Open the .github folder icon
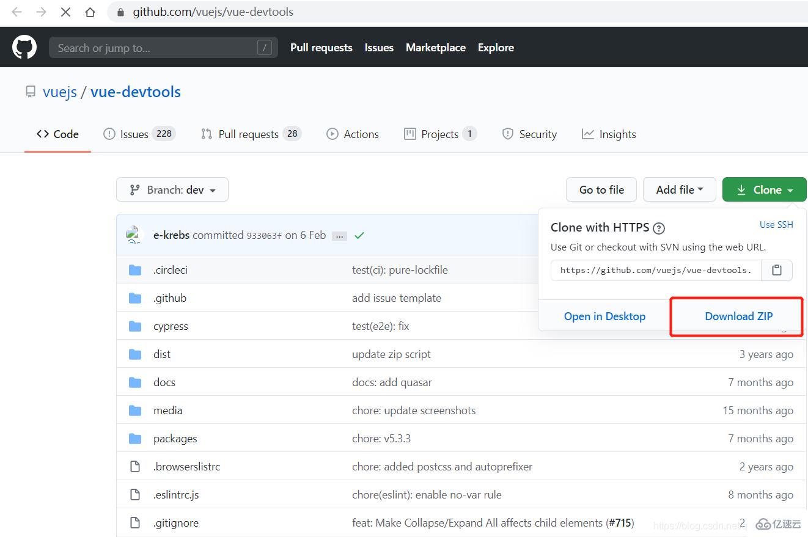 pos(135,298)
